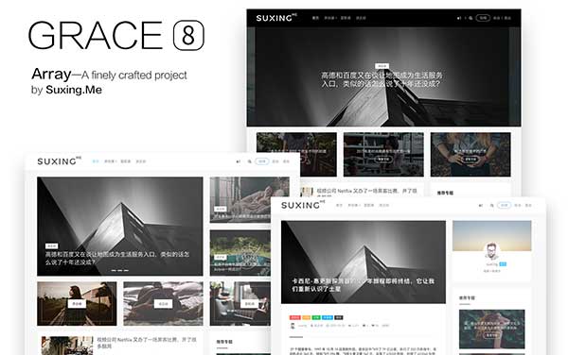
Task: Open the Netflix article title in left mockup
Action: click(147, 343)
